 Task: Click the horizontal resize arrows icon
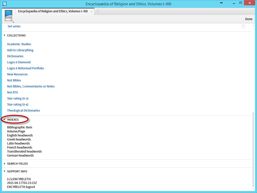click(x=221, y=3)
